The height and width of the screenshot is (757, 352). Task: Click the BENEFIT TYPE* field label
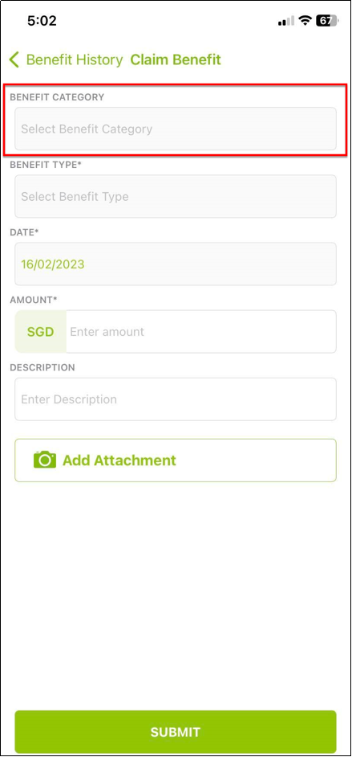tap(46, 165)
